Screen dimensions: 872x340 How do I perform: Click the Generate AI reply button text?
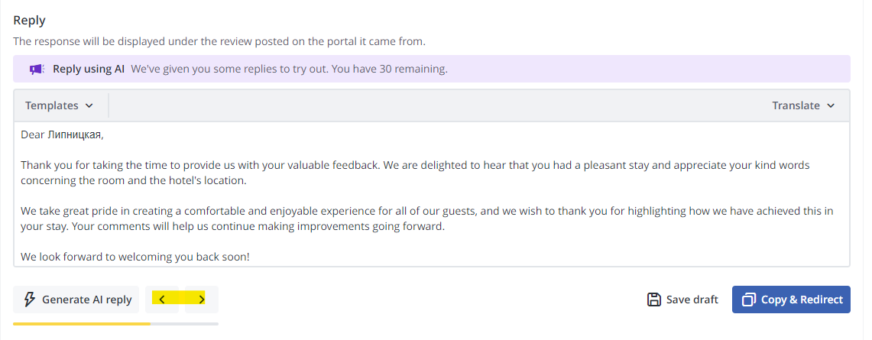point(87,300)
